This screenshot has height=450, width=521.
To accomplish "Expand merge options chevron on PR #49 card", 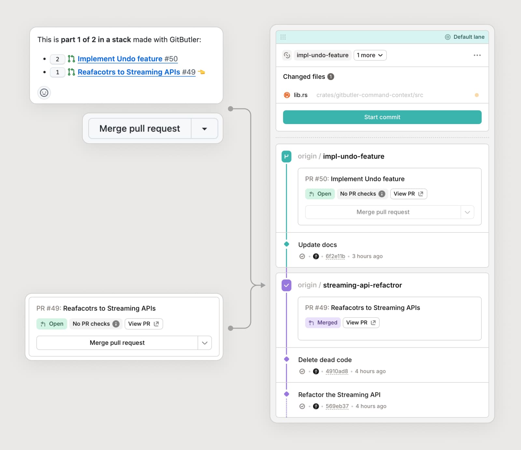I will (x=204, y=343).
